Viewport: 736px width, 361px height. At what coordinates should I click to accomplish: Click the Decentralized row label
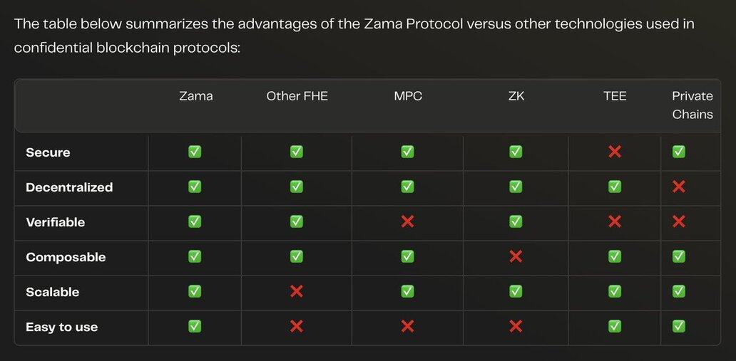click(69, 187)
